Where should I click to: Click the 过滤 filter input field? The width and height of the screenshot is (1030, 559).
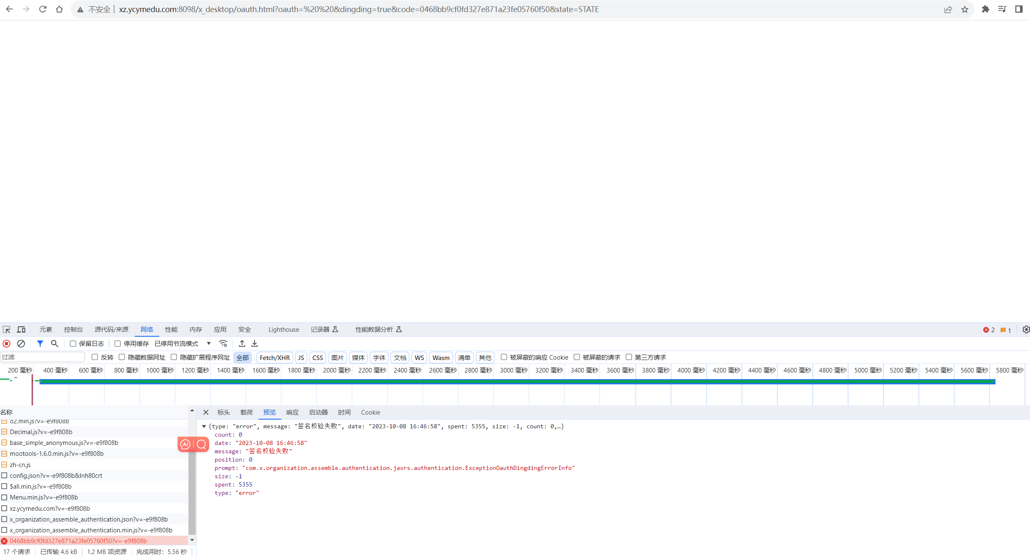(42, 357)
